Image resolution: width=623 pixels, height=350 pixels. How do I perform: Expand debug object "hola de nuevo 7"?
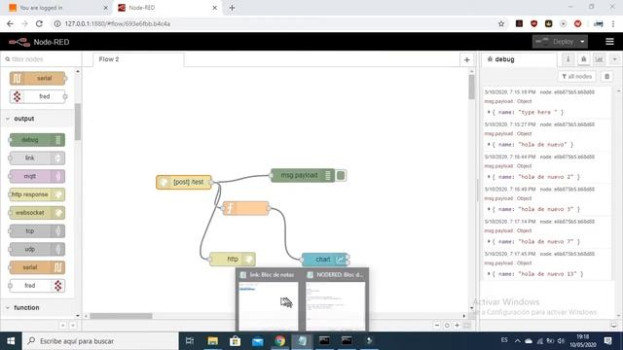tap(489, 242)
